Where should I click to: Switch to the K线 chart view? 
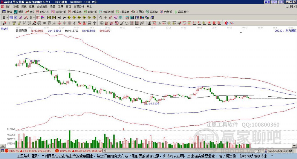click(x=30, y=12)
